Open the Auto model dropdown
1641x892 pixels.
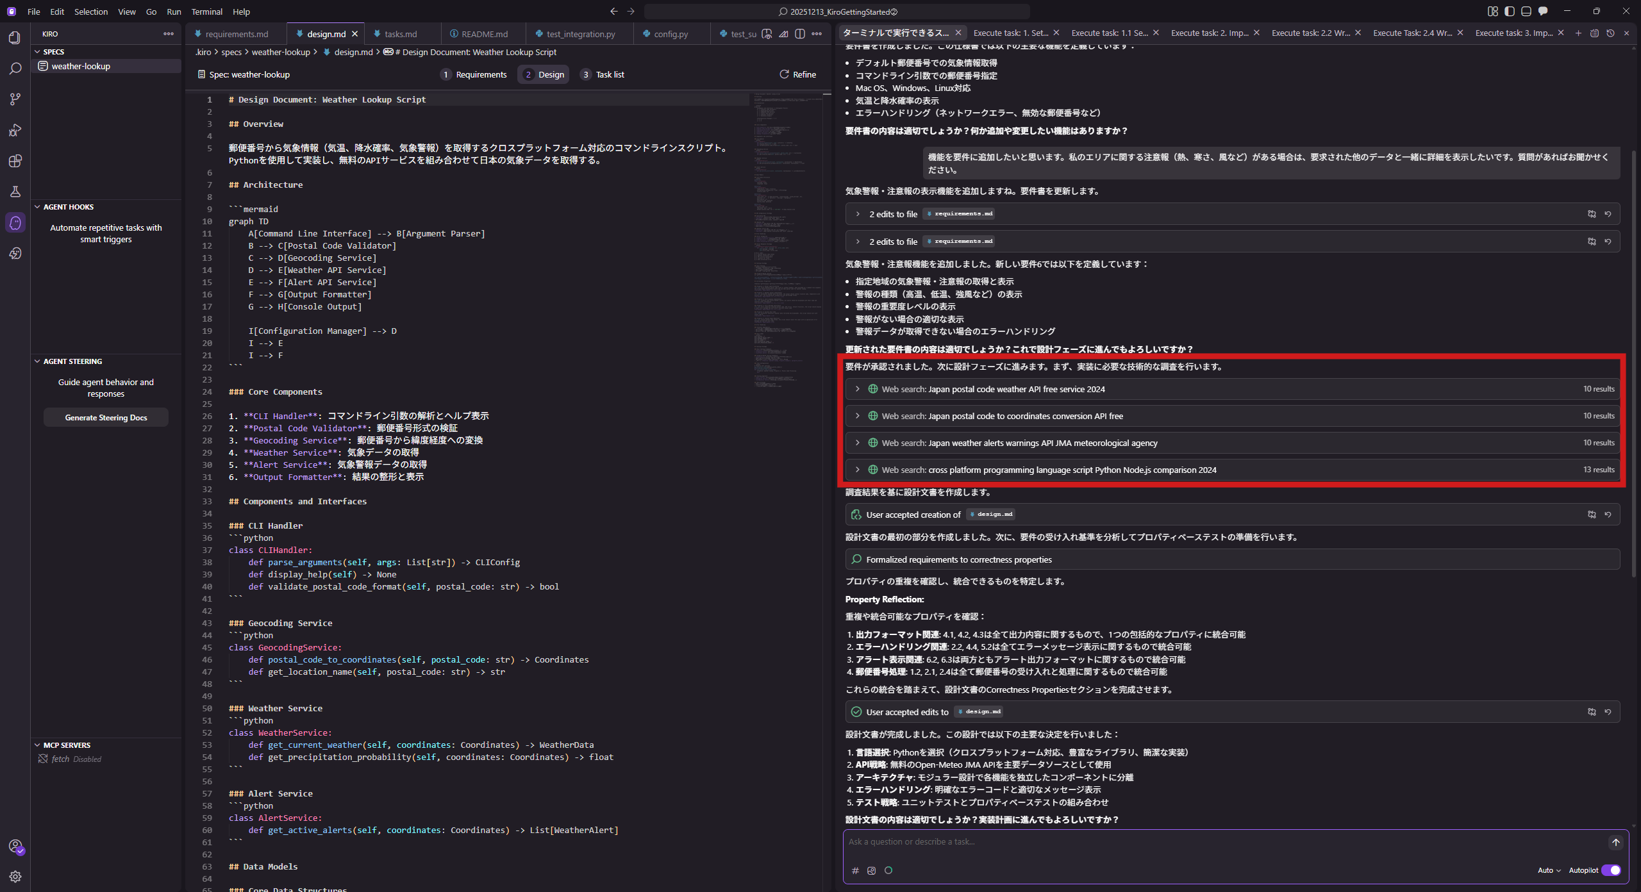pos(1549,870)
